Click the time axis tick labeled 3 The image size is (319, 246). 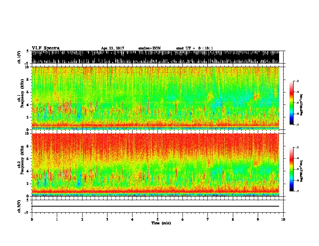point(107,219)
